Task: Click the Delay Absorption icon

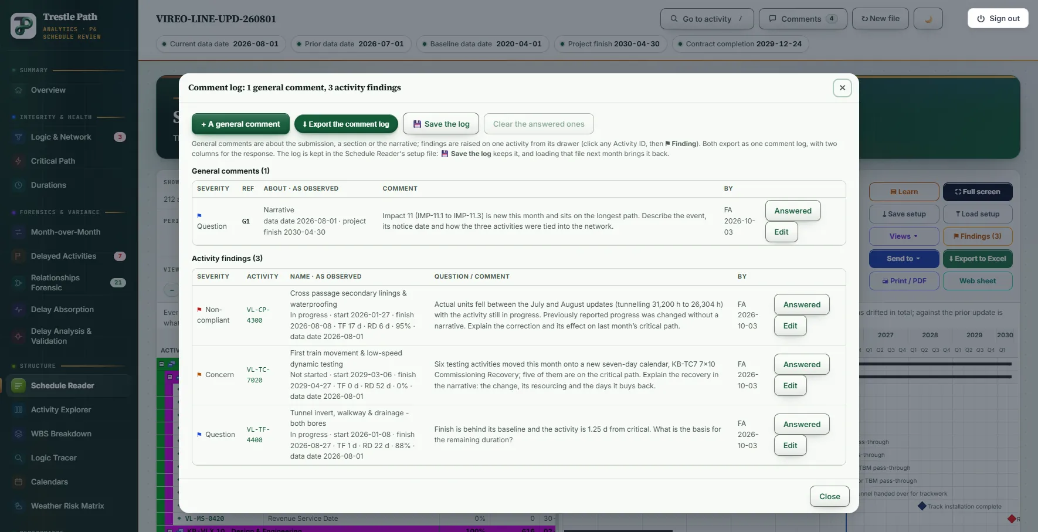Action: (18, 310)
